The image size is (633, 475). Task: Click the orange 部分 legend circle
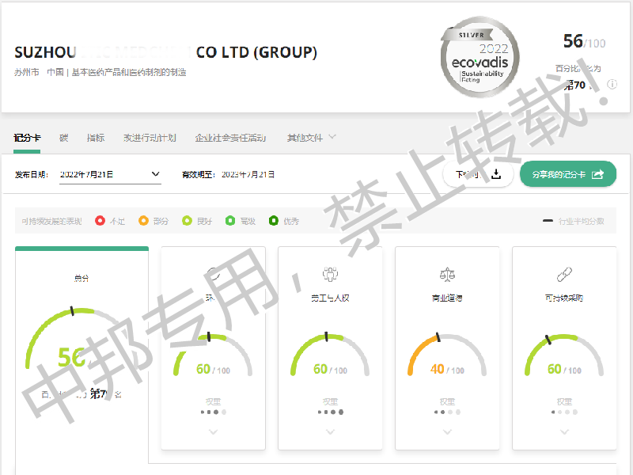coord(143,221)
